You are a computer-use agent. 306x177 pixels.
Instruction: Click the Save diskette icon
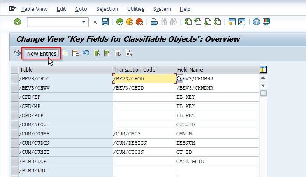(x=105, y=22)
